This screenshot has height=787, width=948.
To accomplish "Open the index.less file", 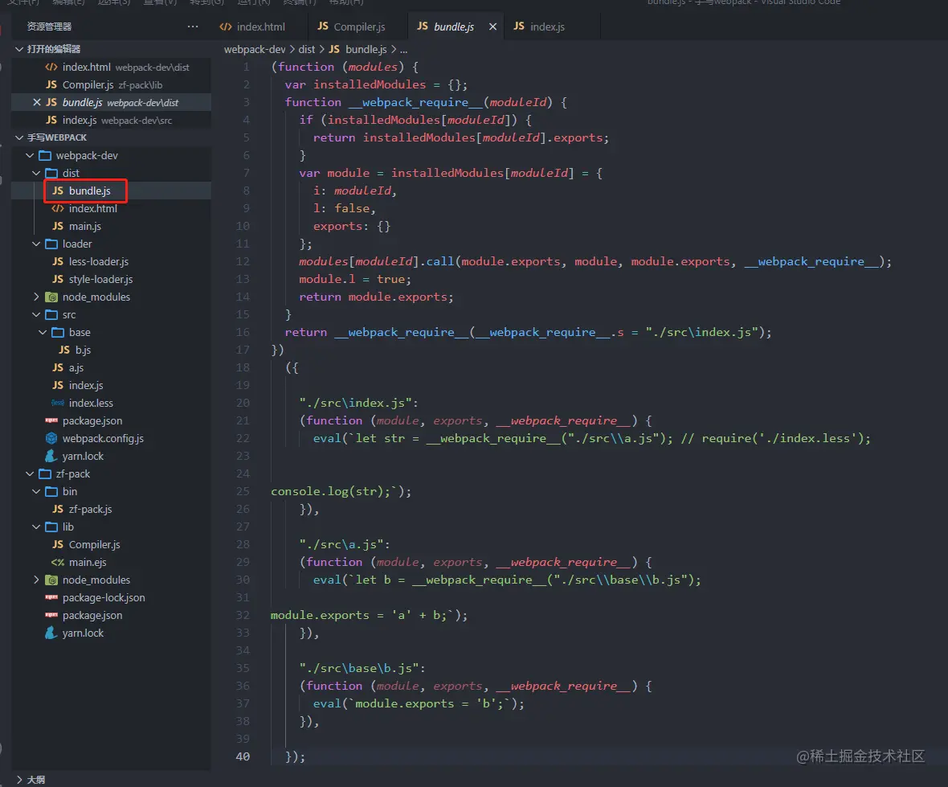I will pos(111,403).
